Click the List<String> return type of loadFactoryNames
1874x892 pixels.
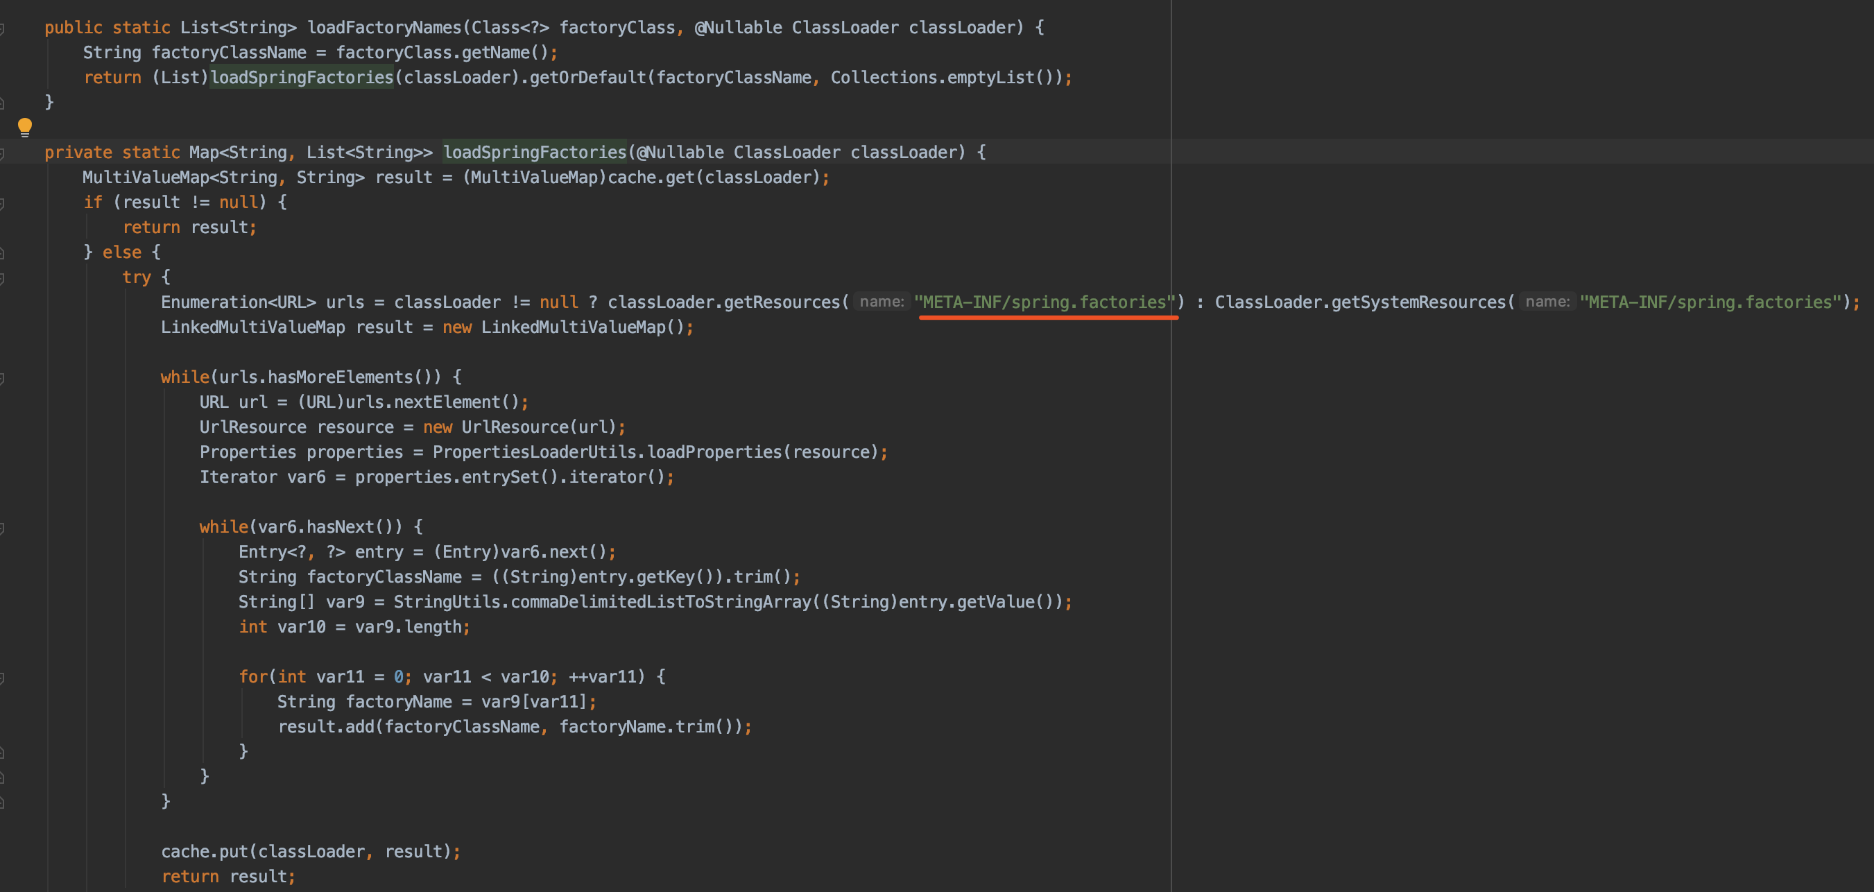click(x=239, y=28)
